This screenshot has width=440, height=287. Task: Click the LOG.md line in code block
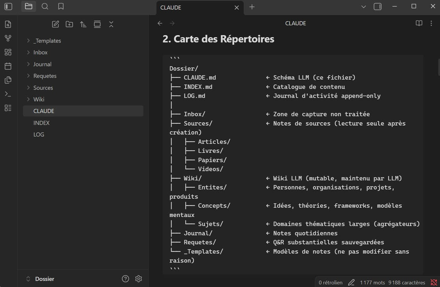[x=194, y=96]
